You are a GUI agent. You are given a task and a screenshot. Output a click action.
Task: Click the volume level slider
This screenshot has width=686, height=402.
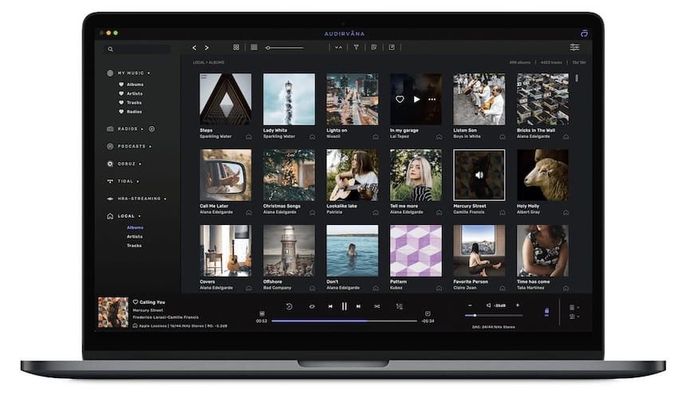click(494, 315)
